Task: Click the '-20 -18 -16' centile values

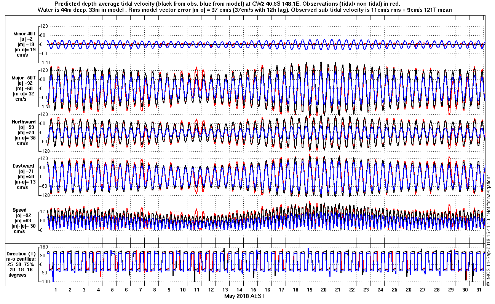Action: point(21,270)
